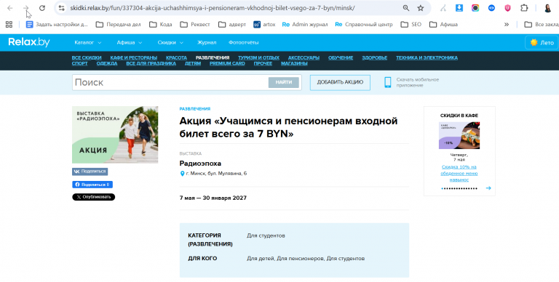The image size is (559, 282).
Task: Select 'Красота' category
Action: point(176,57)
